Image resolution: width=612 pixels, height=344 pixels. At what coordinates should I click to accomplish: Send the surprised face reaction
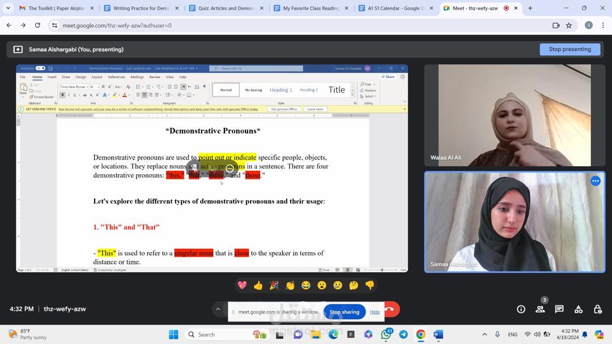(x=322, y=286)
